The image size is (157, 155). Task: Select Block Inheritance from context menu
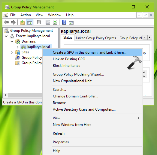(93, 66)
